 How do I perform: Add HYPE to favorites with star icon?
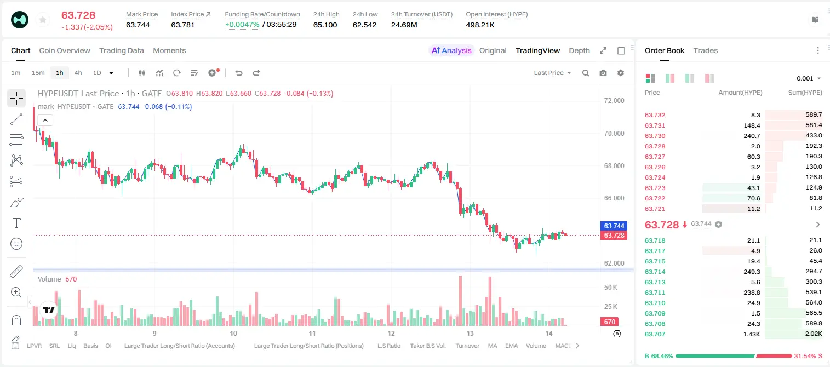click(x=42, y=20)
